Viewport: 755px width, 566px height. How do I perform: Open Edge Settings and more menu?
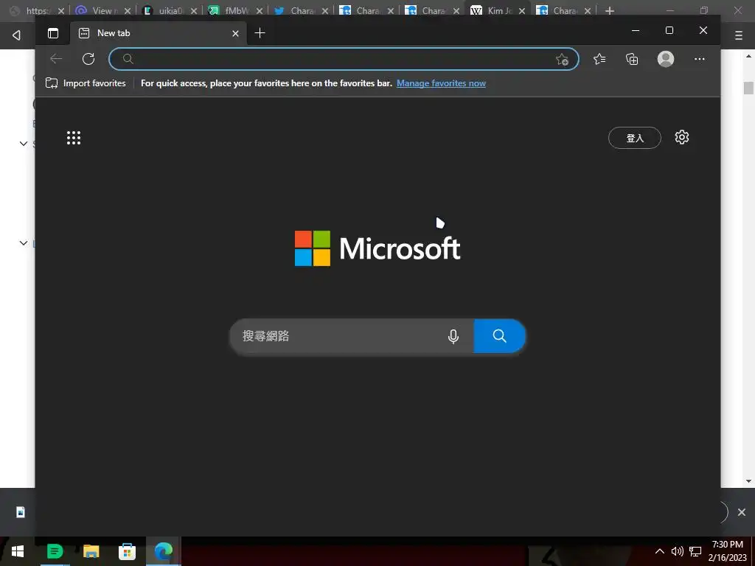pos(699,59)
